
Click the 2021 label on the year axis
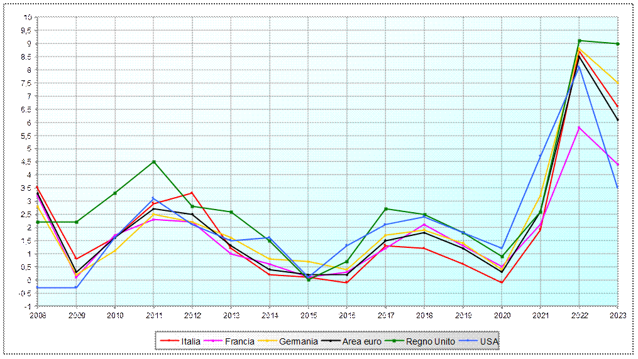pos(541,316)
